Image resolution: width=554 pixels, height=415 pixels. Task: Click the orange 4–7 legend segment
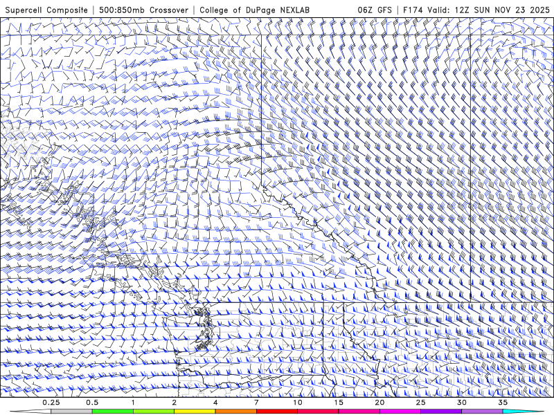(x=235, y=412)
